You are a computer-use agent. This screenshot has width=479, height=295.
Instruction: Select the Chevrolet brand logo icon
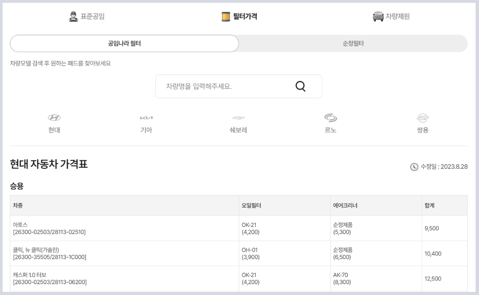[239, 117]
